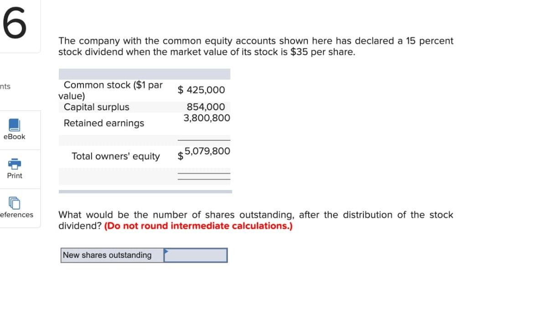The height and width of the screenshot is (328, 538).
Task: Click the stacked pages glyph above References
Action: pyautogui.click(x=14, y=203)
